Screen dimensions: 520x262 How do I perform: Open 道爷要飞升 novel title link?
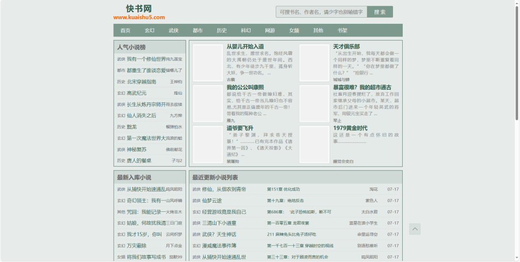coord(240,128)
